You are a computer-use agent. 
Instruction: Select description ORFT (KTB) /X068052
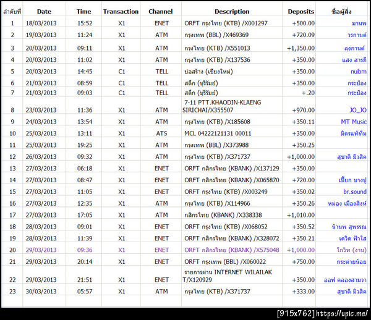click(226, 227)
